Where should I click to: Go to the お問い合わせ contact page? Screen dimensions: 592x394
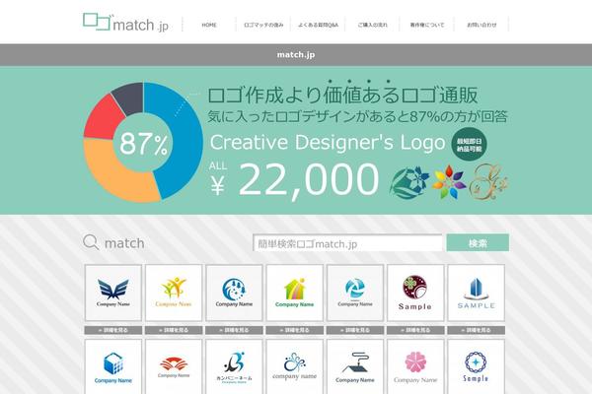(481, 25)
